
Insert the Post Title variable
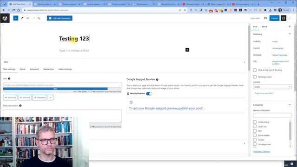point(10,97)
